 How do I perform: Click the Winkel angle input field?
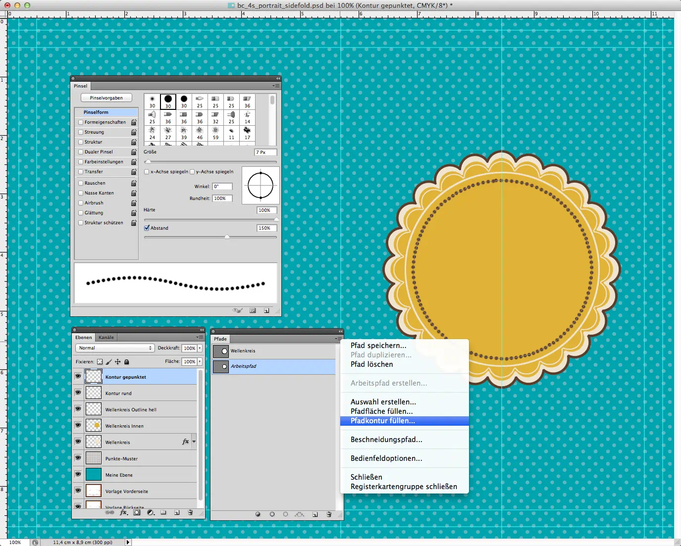pos(222,187)
